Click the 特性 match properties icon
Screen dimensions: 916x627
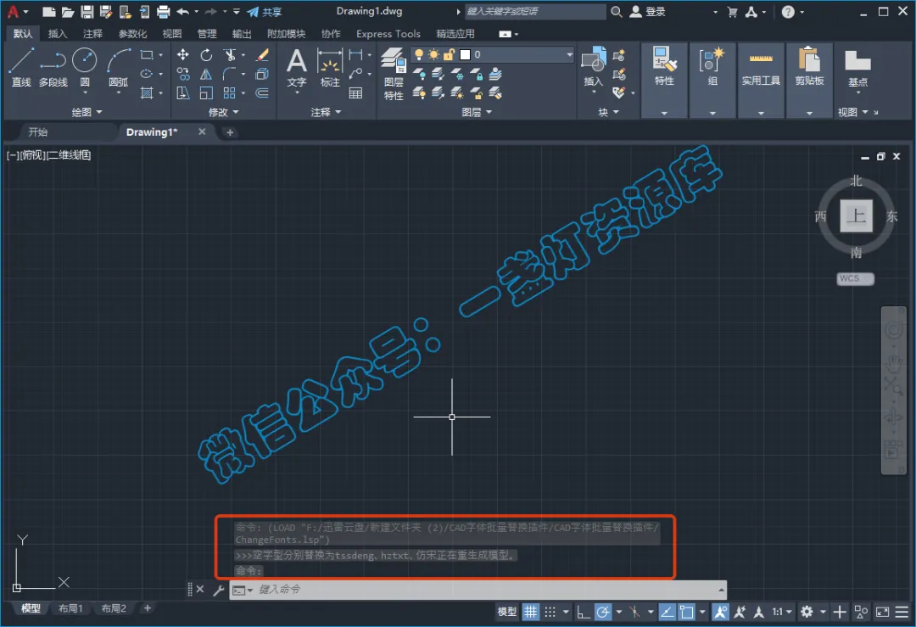pos(664,66)
